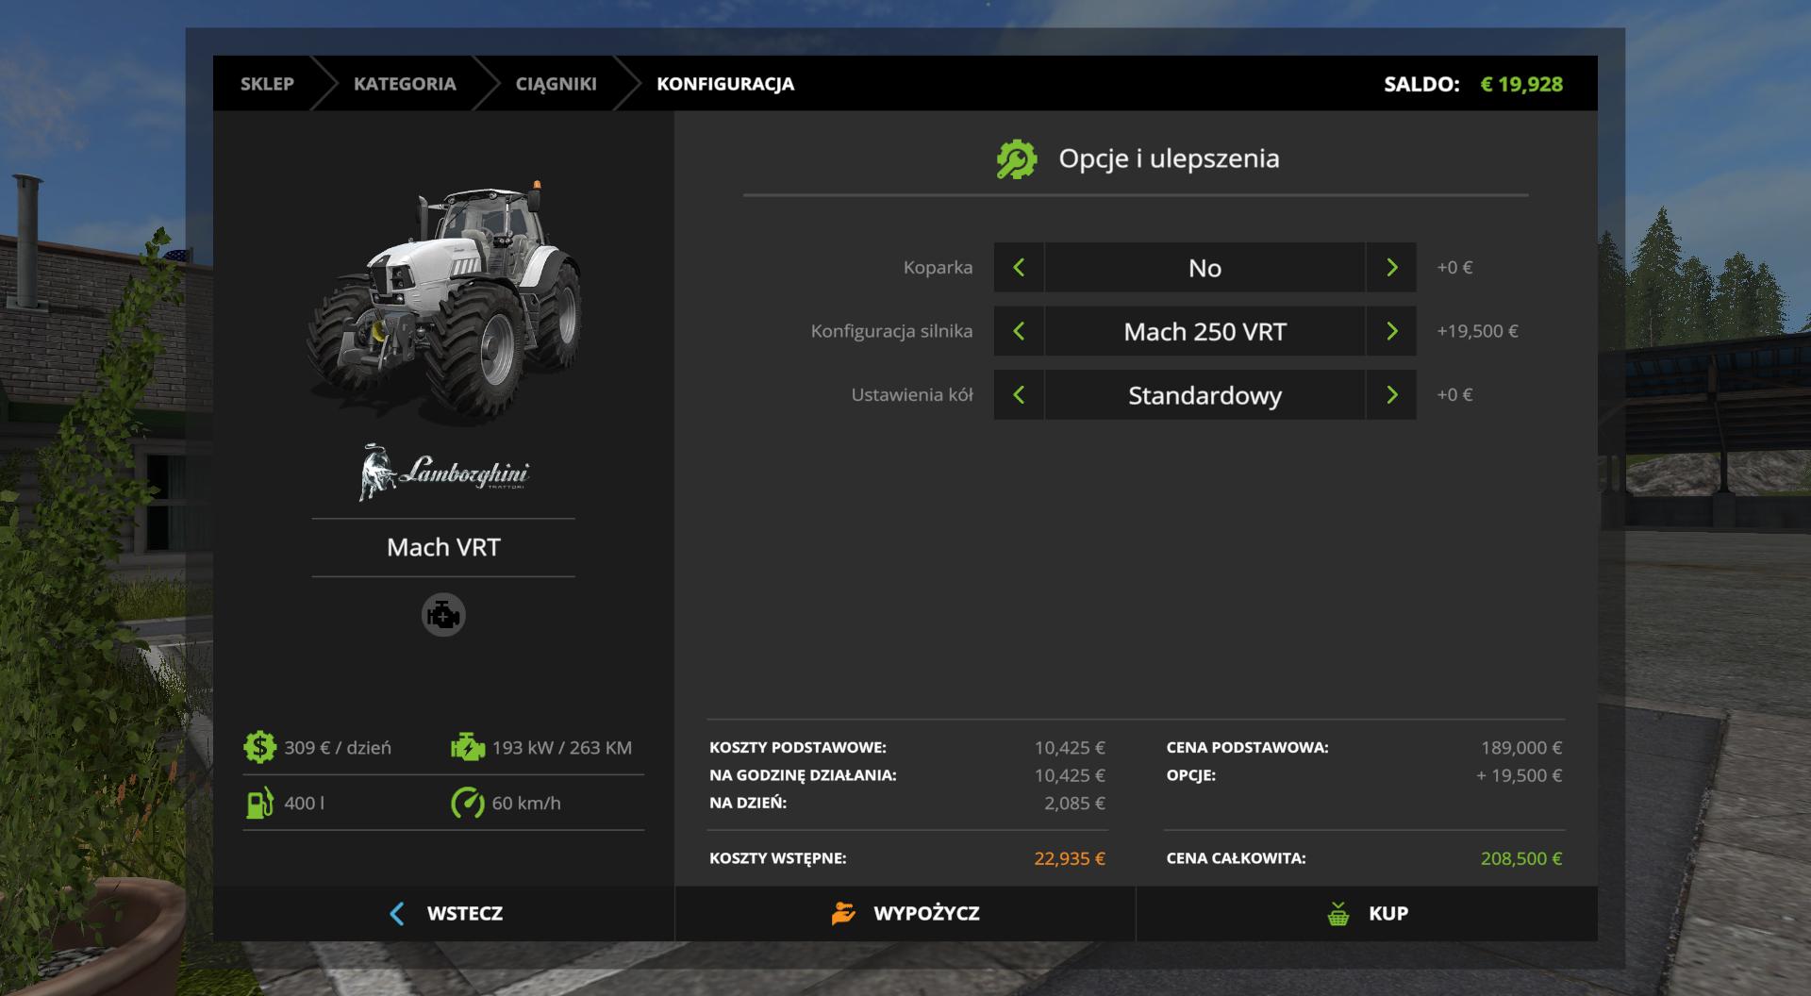
Task: Click the NA DZIEŃ 2,085 € value
Action: pos(1074,803)
